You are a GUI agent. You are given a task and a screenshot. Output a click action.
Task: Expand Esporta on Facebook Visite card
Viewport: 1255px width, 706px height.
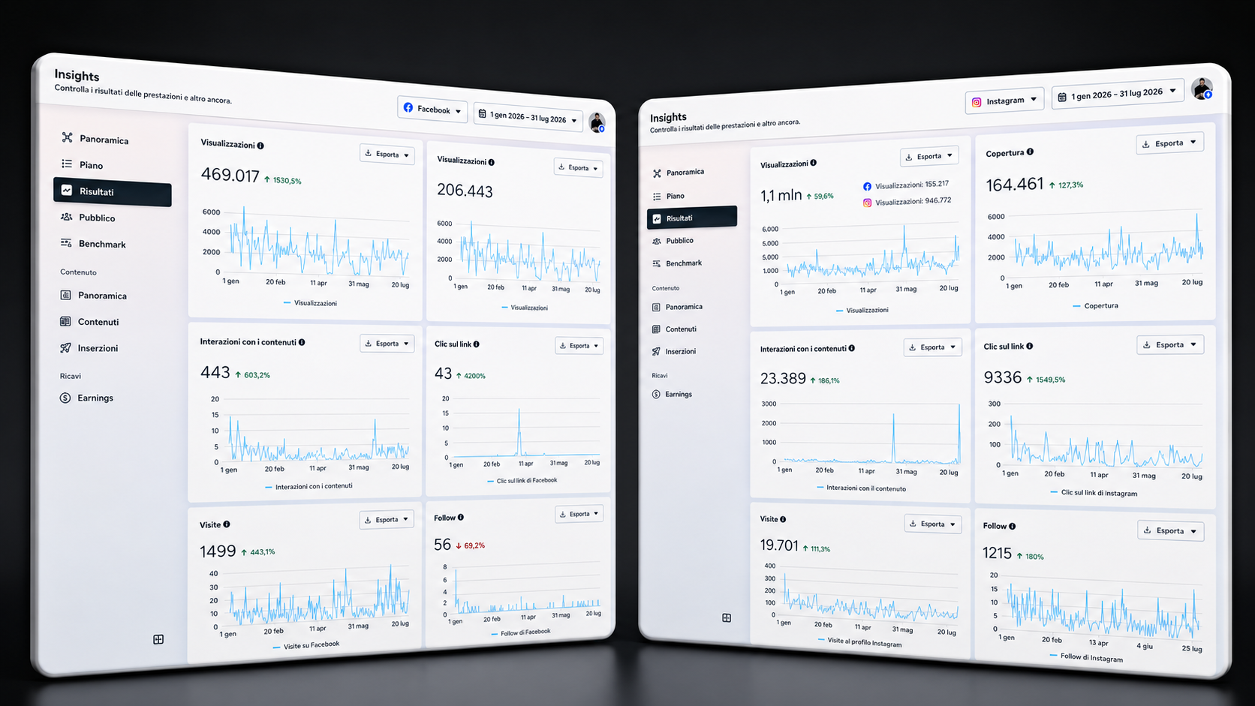click(387, 519)
